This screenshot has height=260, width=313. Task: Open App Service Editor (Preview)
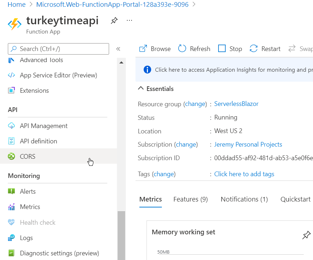58,75
